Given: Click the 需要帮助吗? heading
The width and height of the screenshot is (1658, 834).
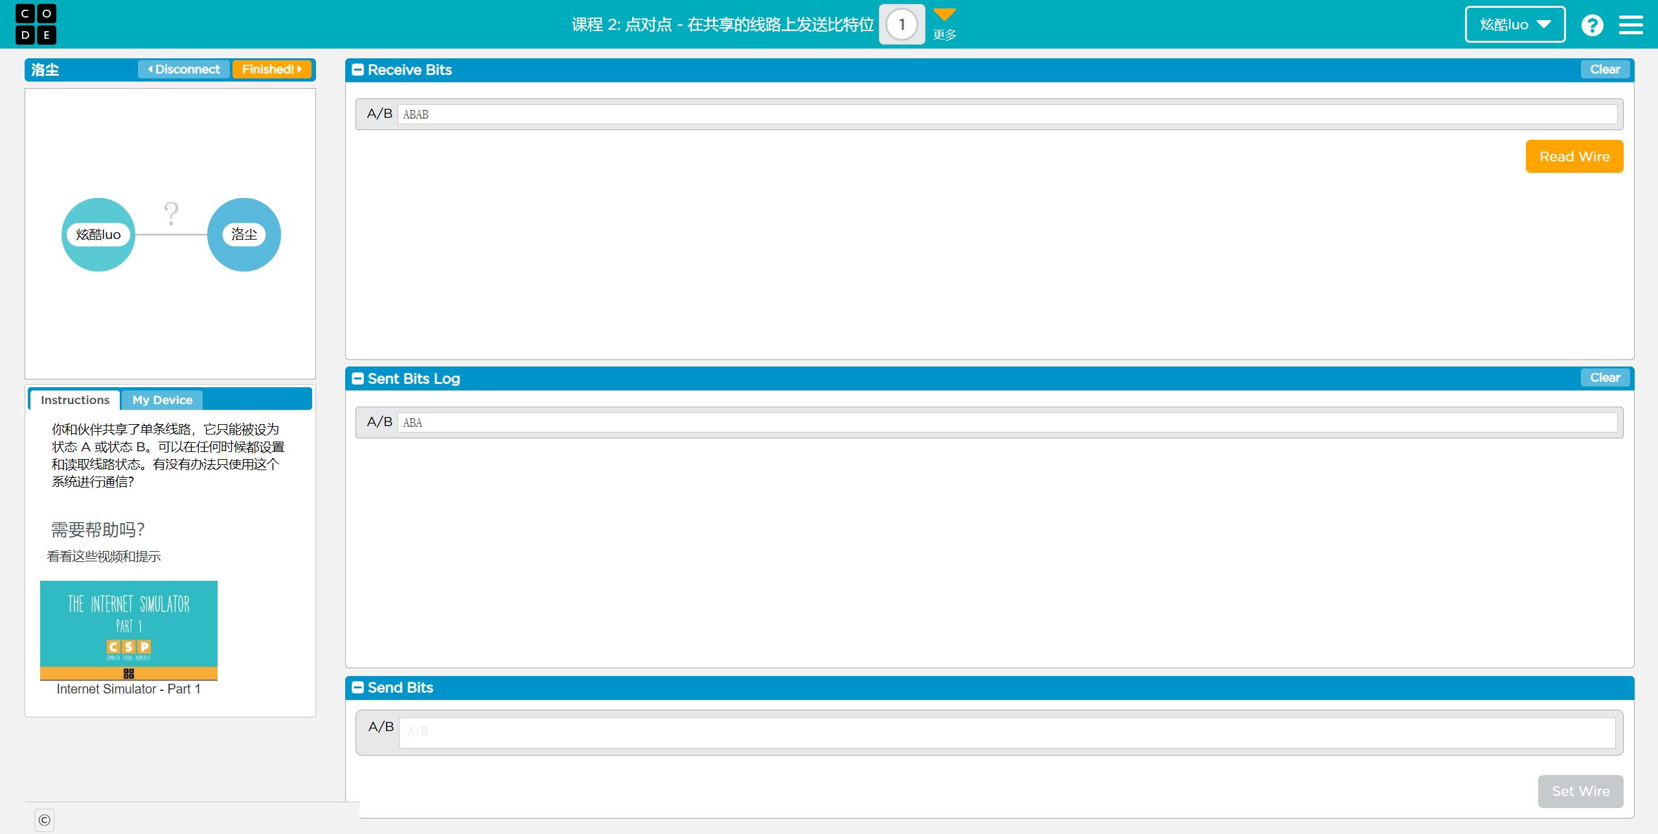Looking at the screenshot, I should 98,530.
